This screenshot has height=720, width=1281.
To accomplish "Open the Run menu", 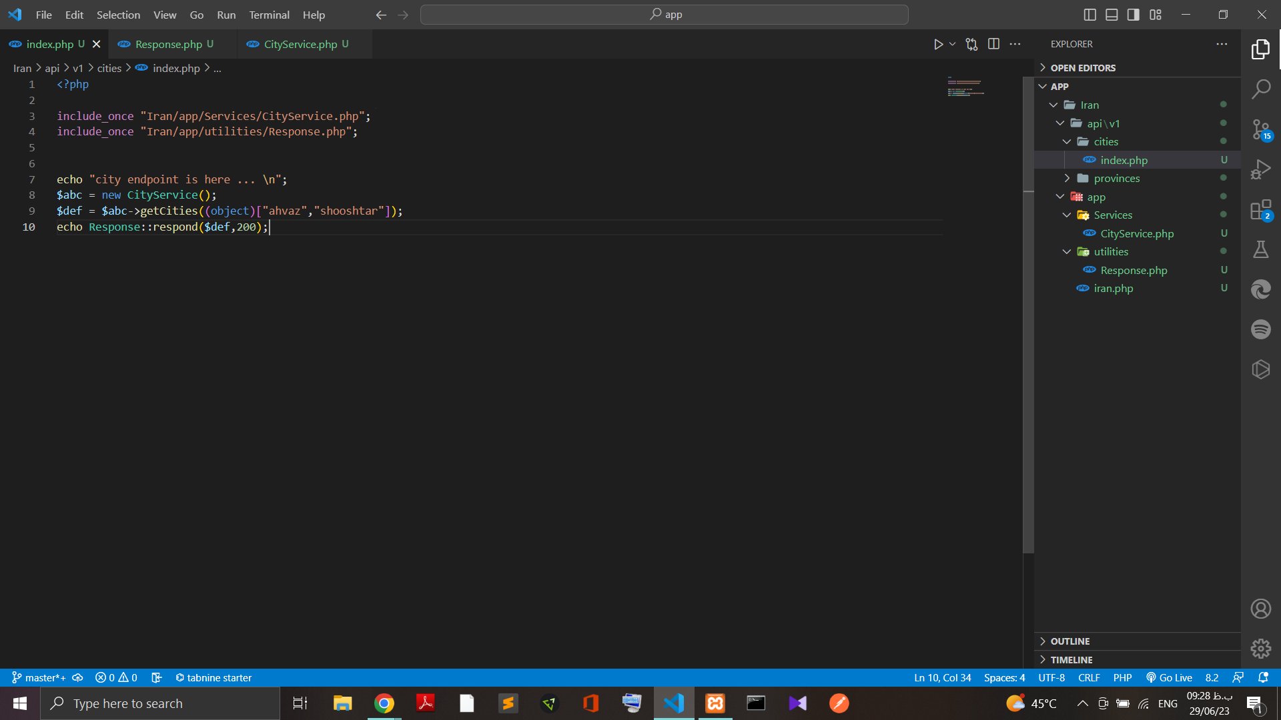I will (x=226, y=15).
